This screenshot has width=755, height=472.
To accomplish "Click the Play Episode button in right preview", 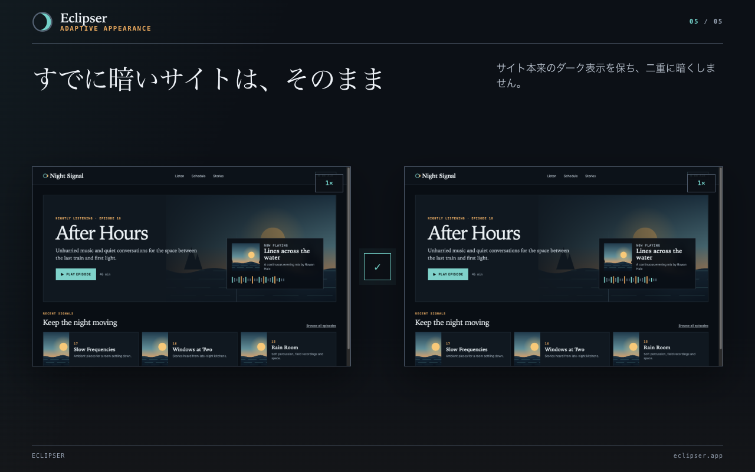I will [448, 274].
